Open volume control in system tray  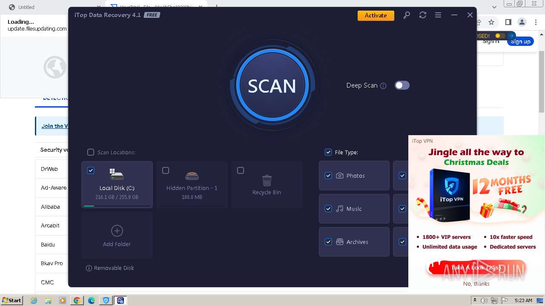(x=484, y=300)
